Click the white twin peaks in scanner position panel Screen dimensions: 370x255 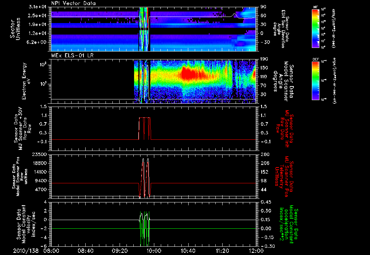click(x=145, y=178)
